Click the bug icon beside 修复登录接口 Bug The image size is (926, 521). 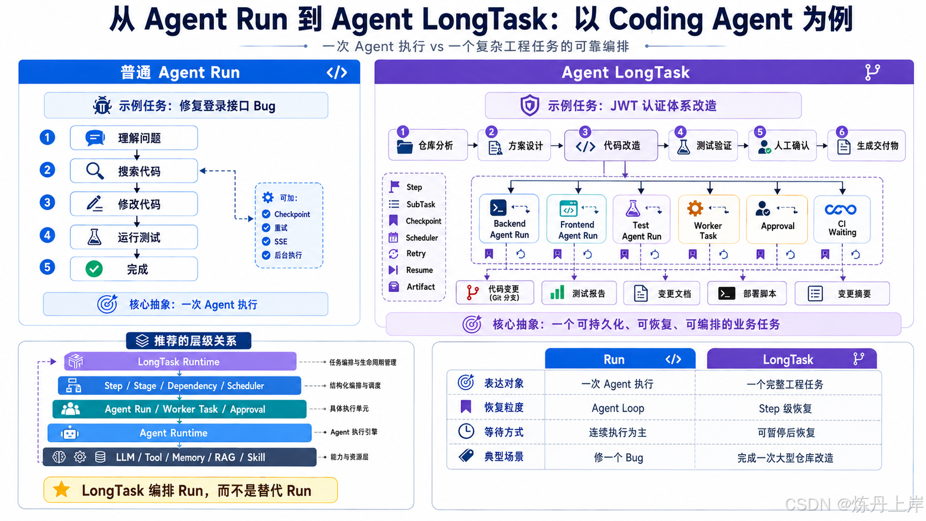(102, 105)
